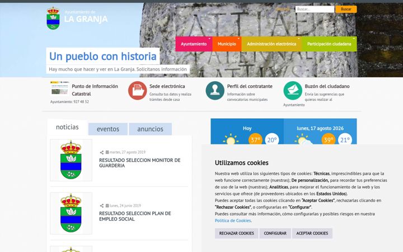This screenshot has width=403, height=252.
Task: Switch to the anuncios tab
Action: (x=151, y=129)
